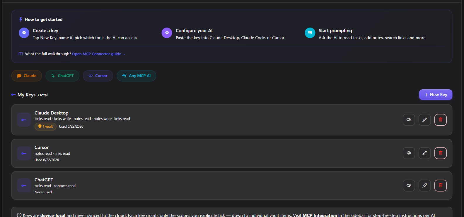This screenshot has height=217, width=464.
Task: Click the 'MCP Integration' bold text in footer
Action: click(x=320, y=215)
